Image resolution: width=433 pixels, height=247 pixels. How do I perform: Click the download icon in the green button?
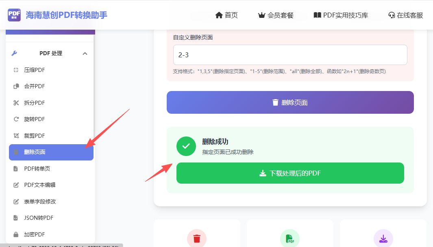pos(263,173)
